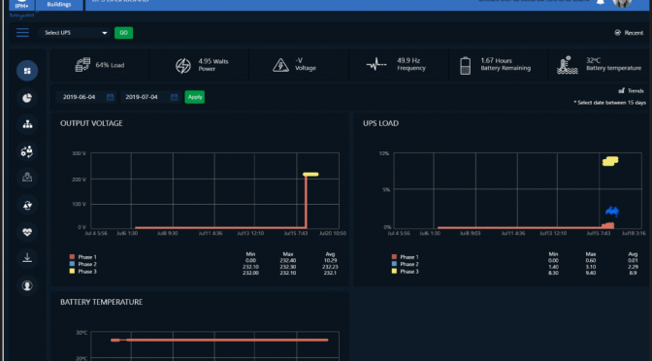The height and width of the screenshot is (361, 652).
Task: Open start date calendar icon
Action: click(111, 97)
